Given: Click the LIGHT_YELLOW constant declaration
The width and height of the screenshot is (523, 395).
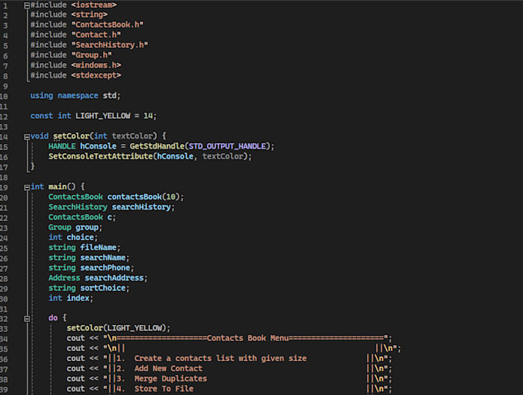Looking at the screenshot, I should [93, 115].
